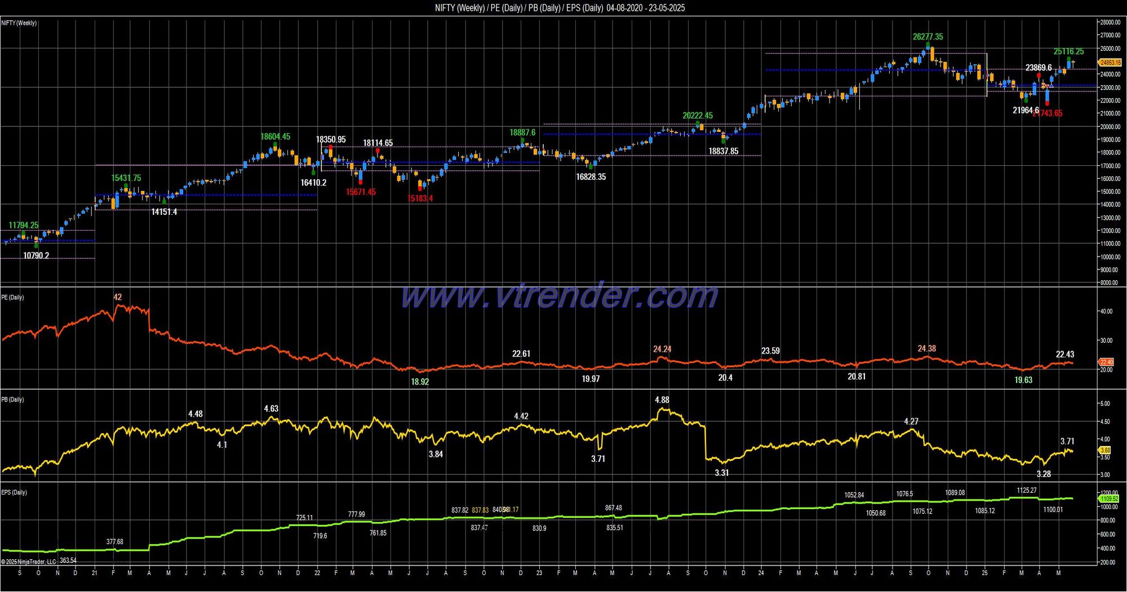Click the green 25116.25 high label
The width and height of the screenshot is (1127, 592).
[x=1068, y=51]
